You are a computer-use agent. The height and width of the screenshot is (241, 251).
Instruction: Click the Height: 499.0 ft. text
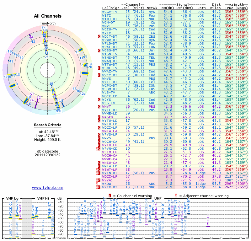[48, 140]
